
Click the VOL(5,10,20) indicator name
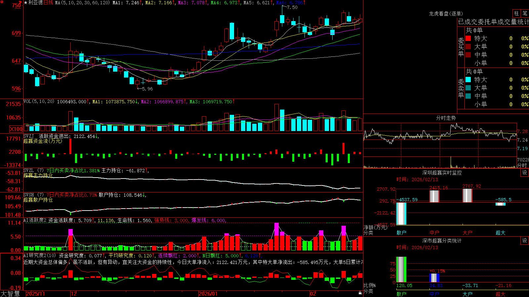click(x=39, y=102)
